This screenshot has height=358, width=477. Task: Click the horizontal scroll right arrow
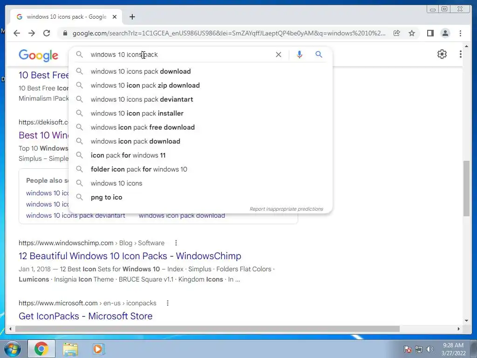(459, 329)
